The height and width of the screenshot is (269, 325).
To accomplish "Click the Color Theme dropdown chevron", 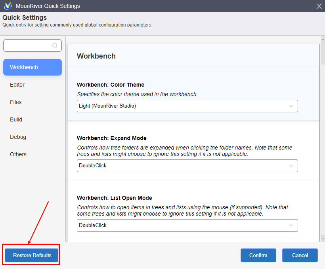I will 291,106.
